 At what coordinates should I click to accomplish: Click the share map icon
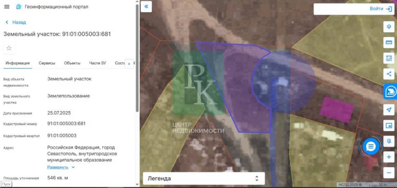coord(389,73)
